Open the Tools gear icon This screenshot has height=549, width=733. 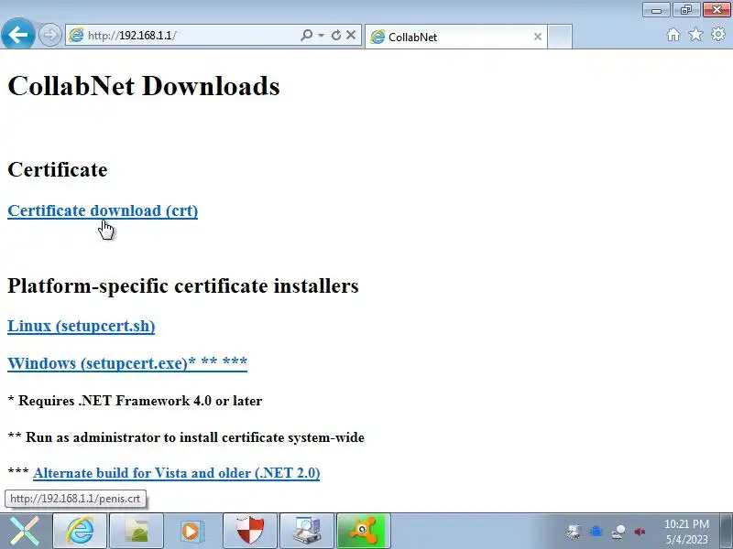pyautogui.click(x=718, y=34)
